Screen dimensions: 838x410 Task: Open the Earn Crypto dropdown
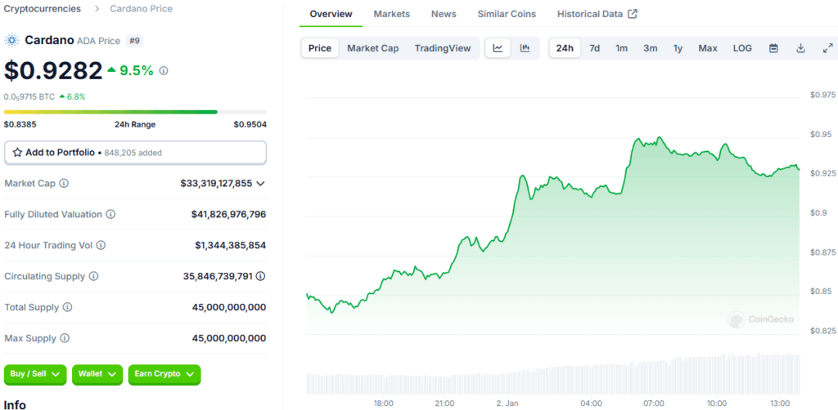[x=164, y=374]
